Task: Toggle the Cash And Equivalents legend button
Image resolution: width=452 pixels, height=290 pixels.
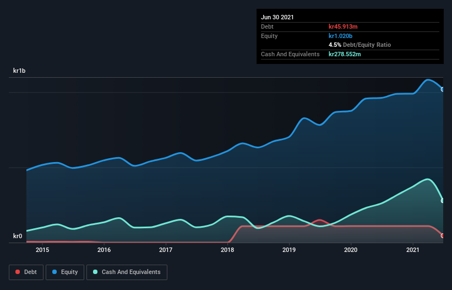Action: pos(127,272)
